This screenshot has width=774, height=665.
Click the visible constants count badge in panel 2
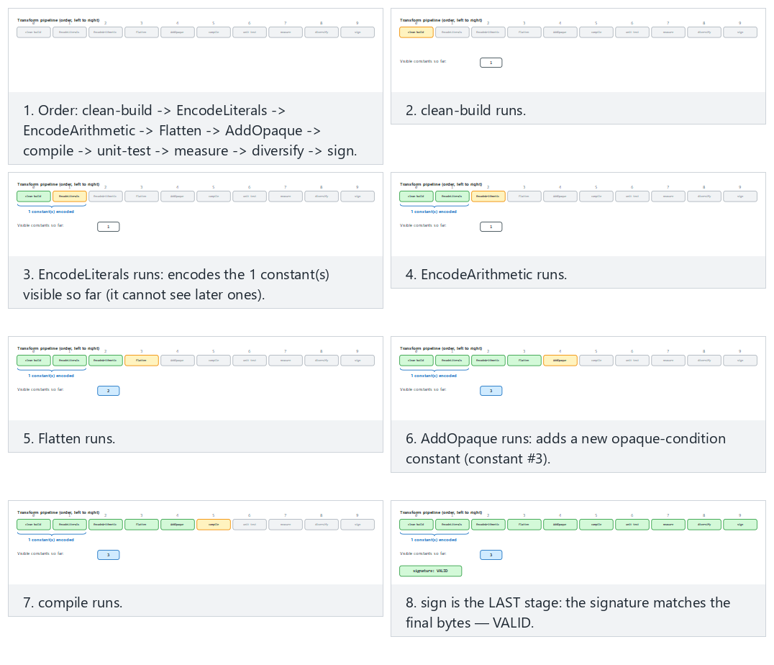tap(491, 63)
